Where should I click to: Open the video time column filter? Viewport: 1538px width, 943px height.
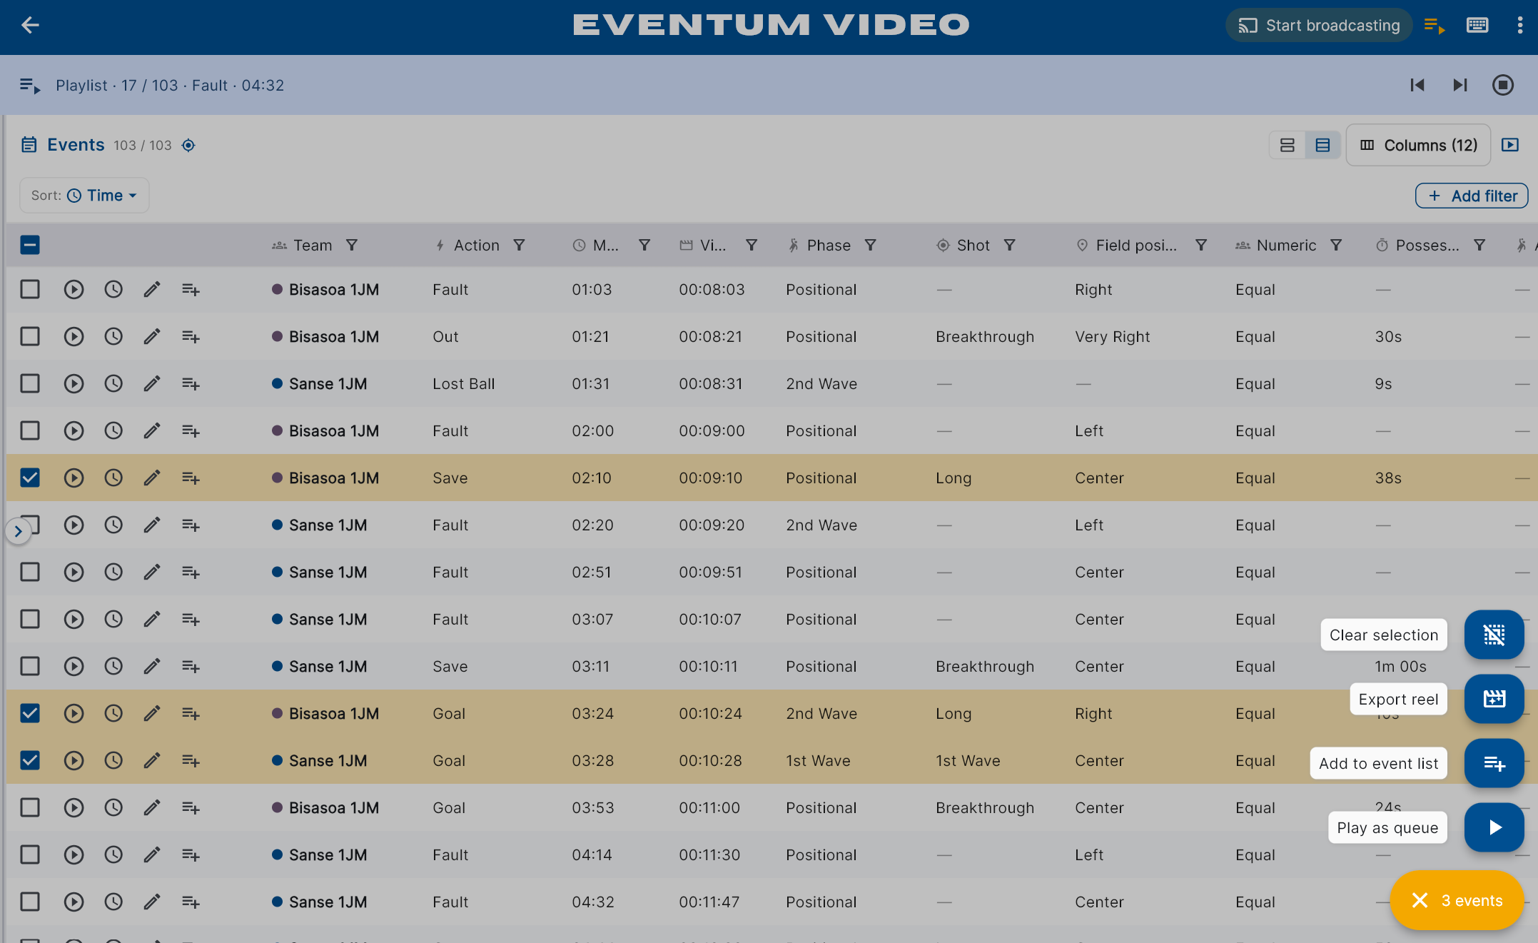[752, 246]
